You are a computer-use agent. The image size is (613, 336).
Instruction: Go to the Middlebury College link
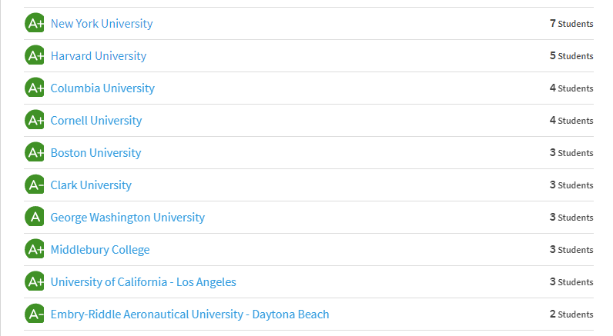pos(100,250)
